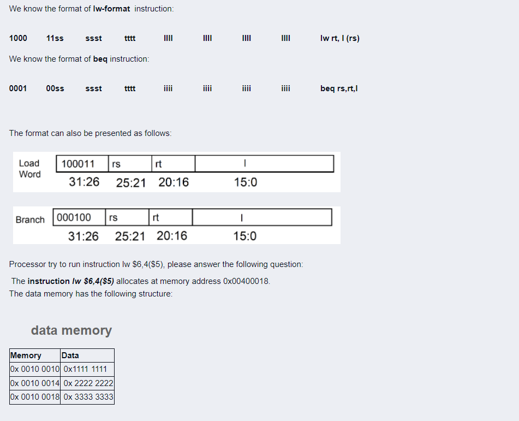519x421 pixels.
Task: Select the "data memory" heading
Action: 71,330
